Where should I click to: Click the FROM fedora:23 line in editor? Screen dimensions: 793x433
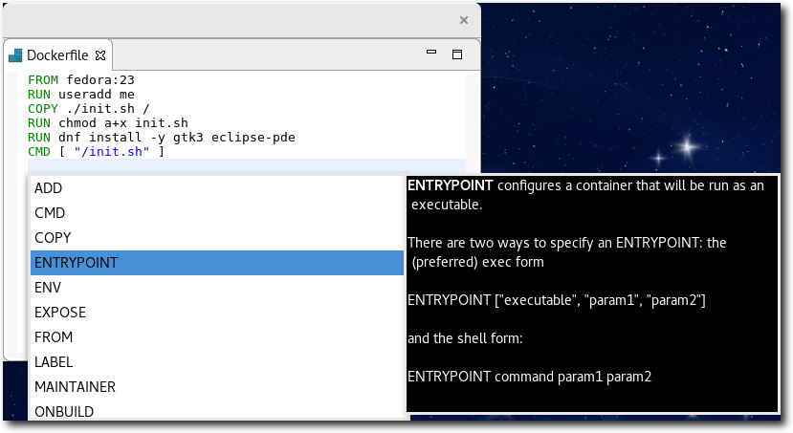pyautogui.click(x=81, y=80)
